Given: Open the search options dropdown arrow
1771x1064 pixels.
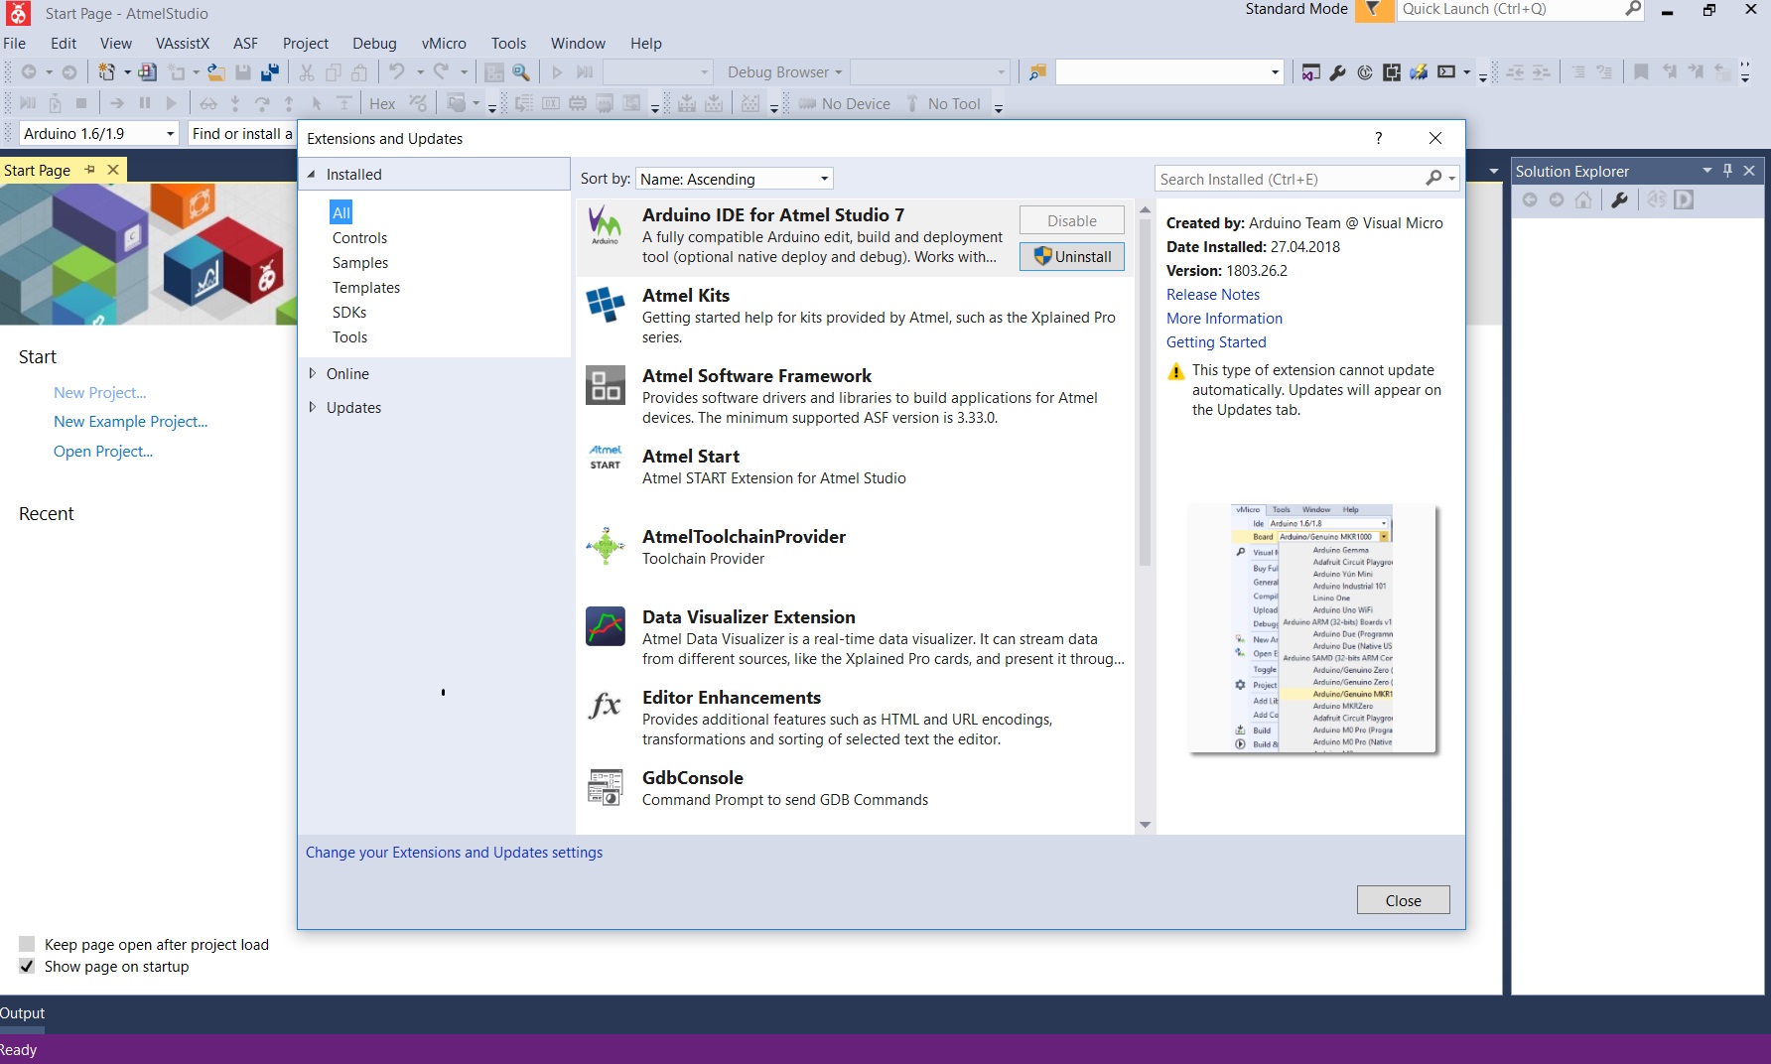Looking at the screenshot, I should point(1452,180).
